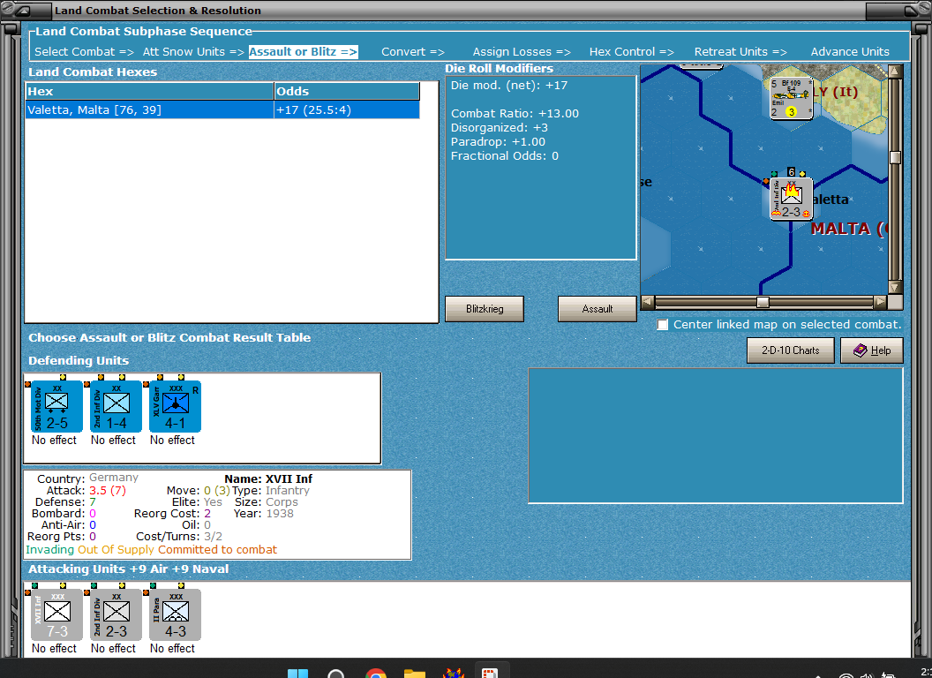Click the Att Snow Units subphase step
This screenshot has height=678, width=932.
tap(193, 52)
